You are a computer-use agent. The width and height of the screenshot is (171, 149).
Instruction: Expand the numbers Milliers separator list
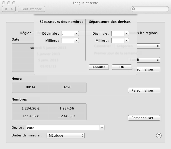point(76,41)
